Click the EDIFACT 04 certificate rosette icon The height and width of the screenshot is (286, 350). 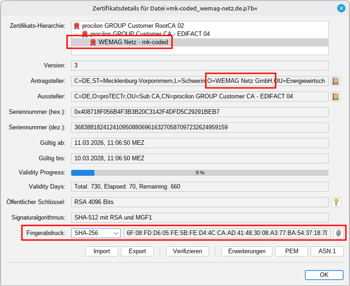(x=85, y=34)
